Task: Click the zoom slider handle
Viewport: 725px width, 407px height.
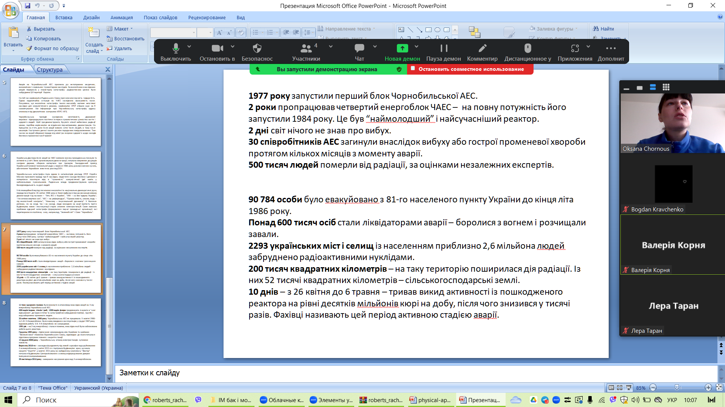Action: 677,387
